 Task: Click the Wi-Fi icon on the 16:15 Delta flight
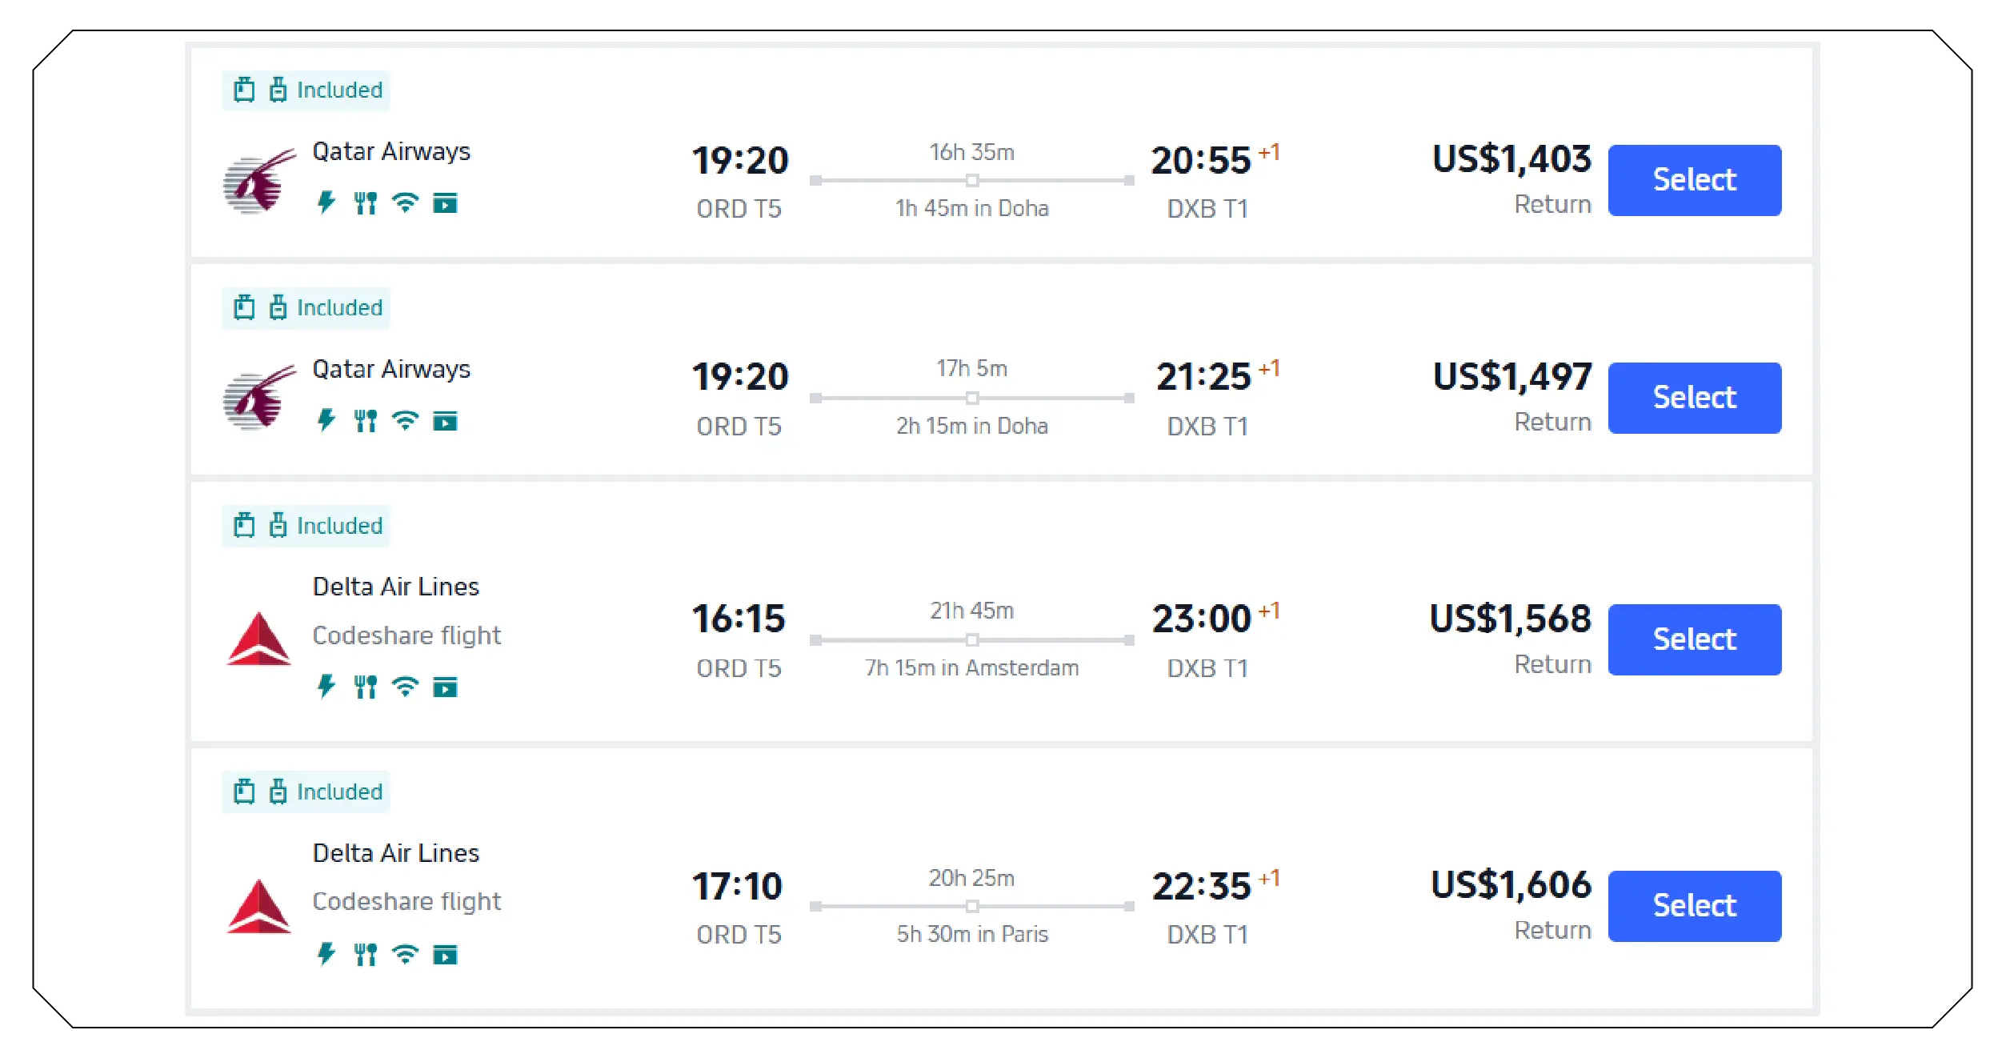406,686
